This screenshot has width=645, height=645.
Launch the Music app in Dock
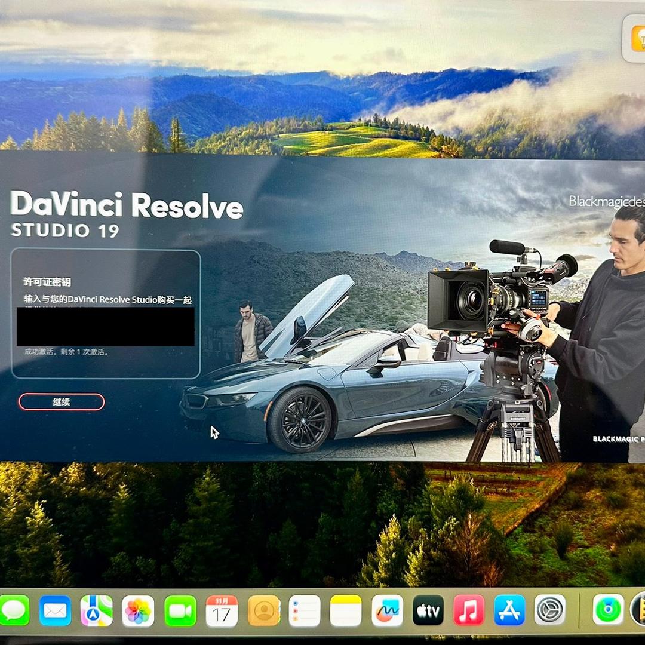point(469,610)
